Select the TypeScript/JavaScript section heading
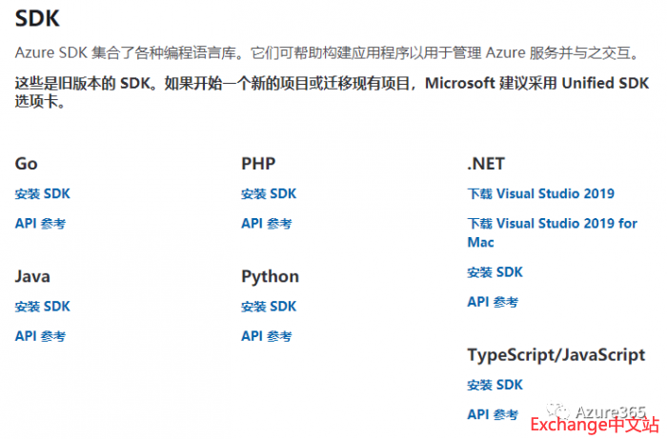Image resolution: width=667 pixels, height=439 pixels. tap(556, 355)
